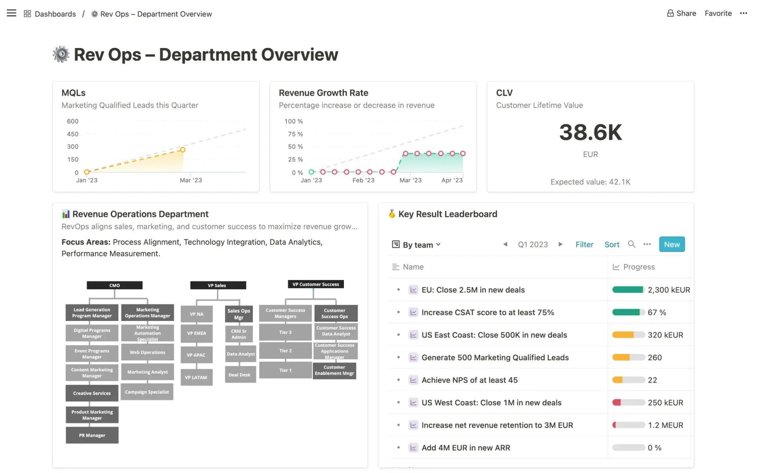This screenshot has width=757, height=473.
Task: Click the Favorite button in top bar
Action: (718, 13)
